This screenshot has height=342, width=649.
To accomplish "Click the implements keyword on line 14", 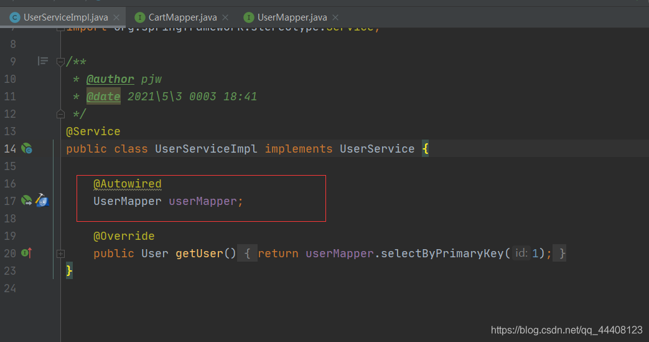I will point(299,149).
